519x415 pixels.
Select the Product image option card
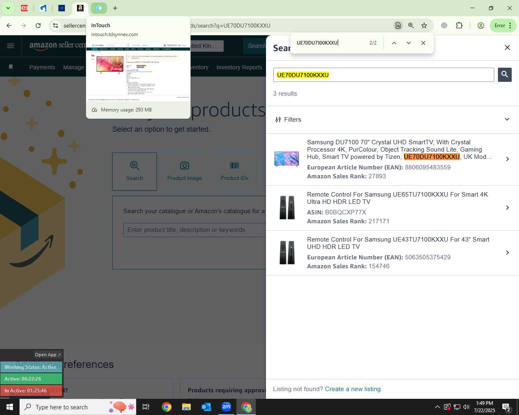[x=184, y=171]
